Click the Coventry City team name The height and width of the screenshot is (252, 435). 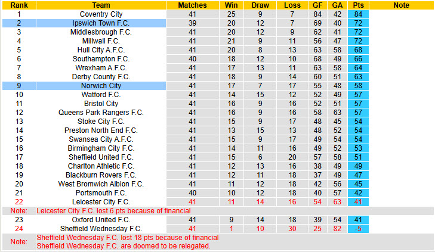pyautogui.click(x=101, y=14)
